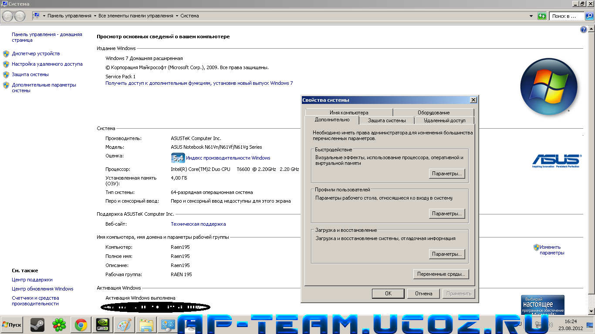Open the Steam taskbar icon

click(x=37, y=325)
